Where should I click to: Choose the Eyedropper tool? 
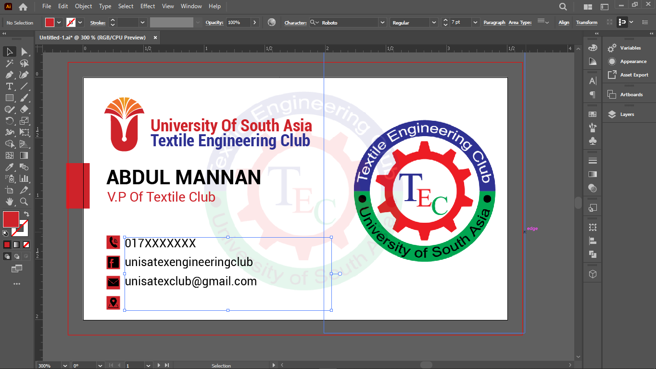pyautogui.click(x=10, y=167)
